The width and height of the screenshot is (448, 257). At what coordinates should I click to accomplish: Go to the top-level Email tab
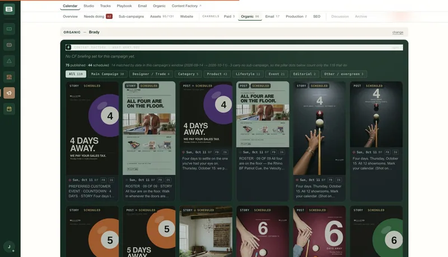tap(142, 6)
